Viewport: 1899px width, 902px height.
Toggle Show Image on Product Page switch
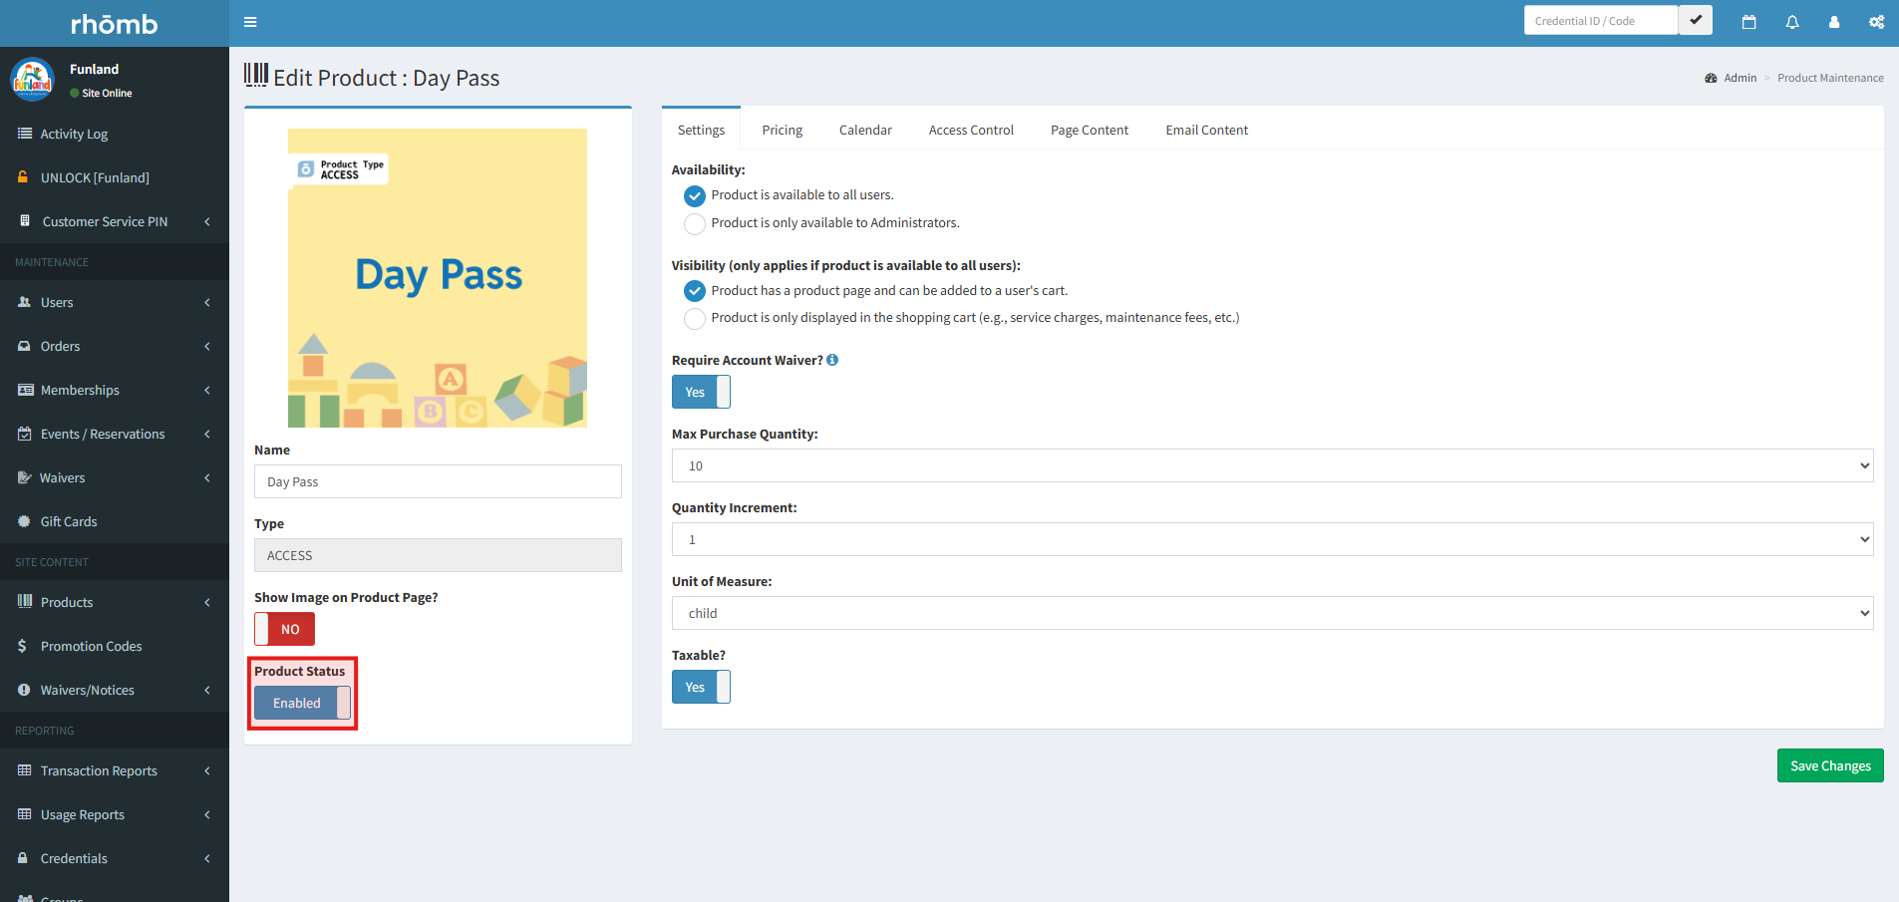pyautogui.click(x=284, y=629)
